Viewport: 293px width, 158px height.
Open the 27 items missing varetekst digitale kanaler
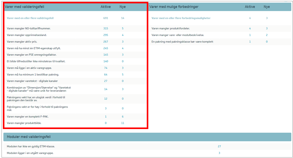pos(105,81)
